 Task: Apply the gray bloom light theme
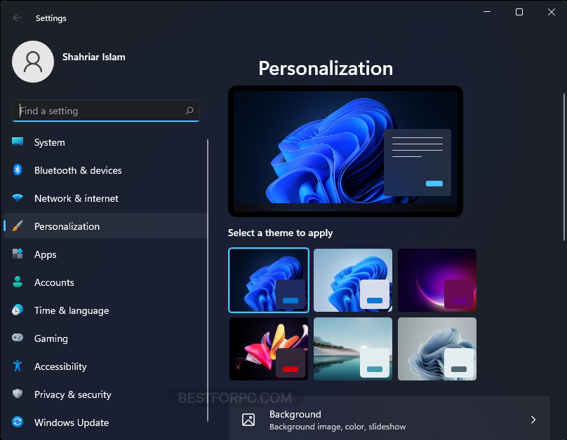pos(436,349)
